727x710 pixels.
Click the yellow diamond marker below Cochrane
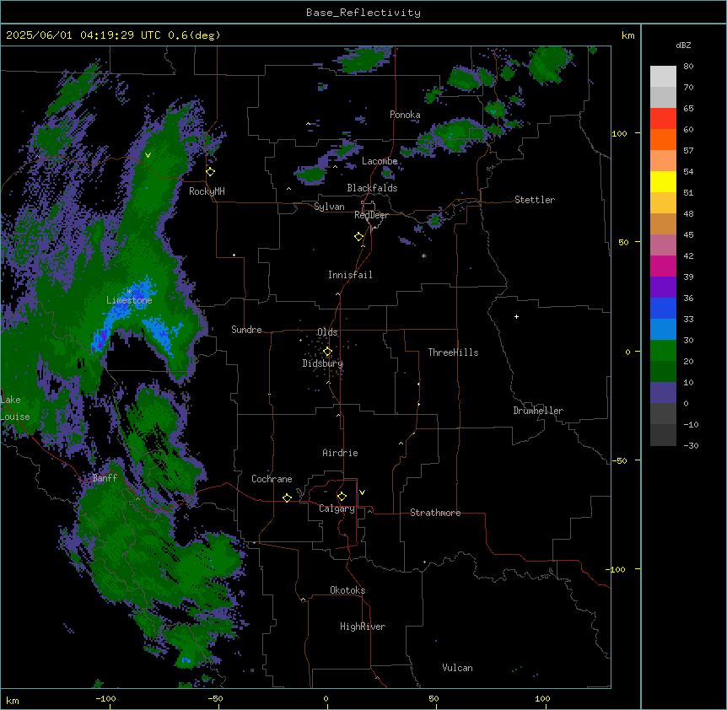tap(287, 498)
